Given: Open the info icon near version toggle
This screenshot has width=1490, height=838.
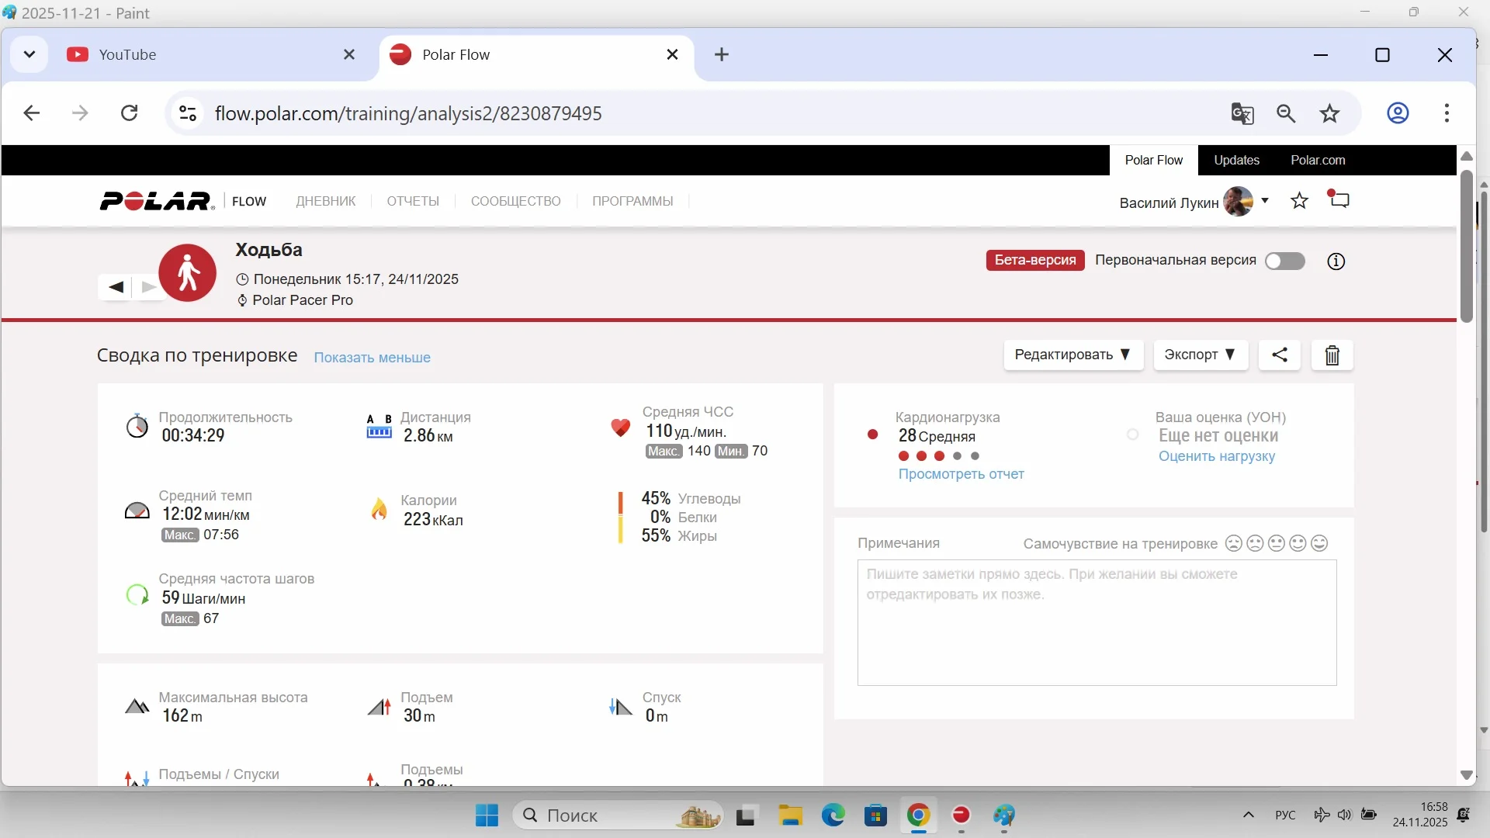Looking at the screenshot, I should point(1336,261).
